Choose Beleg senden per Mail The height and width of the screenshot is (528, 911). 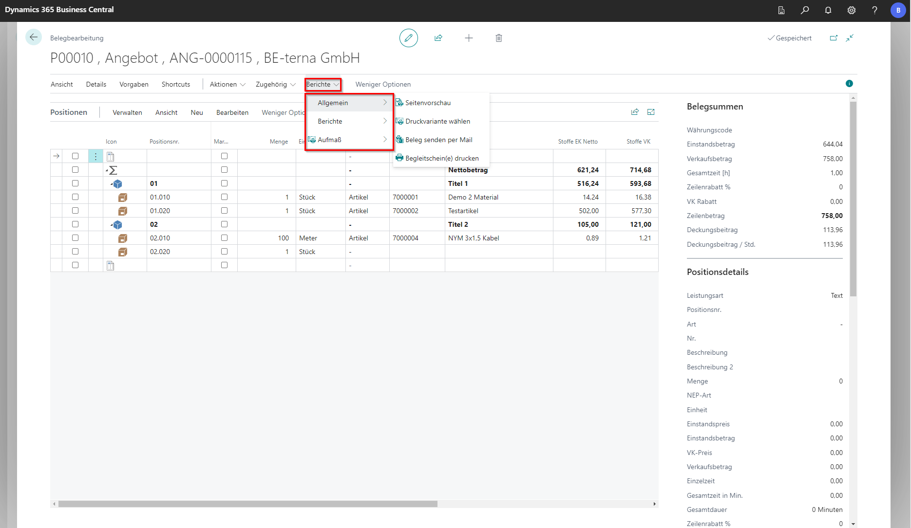pos(438,140)
